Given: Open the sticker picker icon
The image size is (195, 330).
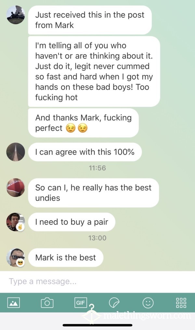Looking at the screenshot, I should pyautogui.click(x=114, y=303).
